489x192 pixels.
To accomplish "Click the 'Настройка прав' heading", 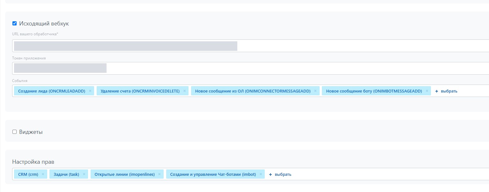I will tap(33, 162).
